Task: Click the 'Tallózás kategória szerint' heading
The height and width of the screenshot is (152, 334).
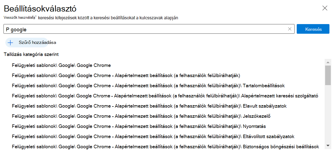Action: click(x=31, y=54)
